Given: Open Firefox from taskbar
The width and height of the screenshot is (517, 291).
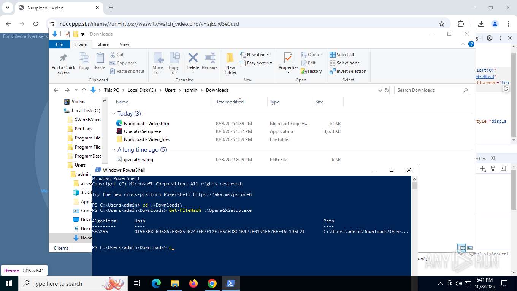Looking at the screenshot, I should 193,283.
